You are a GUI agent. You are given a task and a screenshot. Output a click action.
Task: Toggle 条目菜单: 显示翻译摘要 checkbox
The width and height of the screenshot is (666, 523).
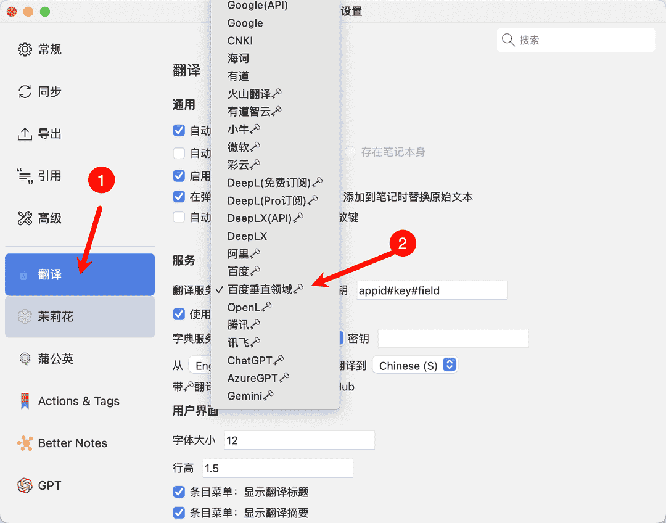click(x=179, y=513)
